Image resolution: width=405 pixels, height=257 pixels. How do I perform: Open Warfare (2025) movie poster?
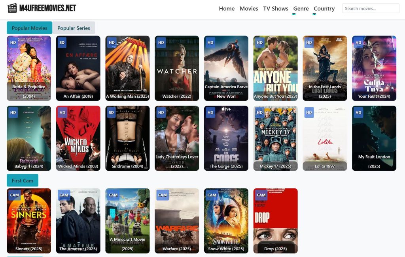177,221
